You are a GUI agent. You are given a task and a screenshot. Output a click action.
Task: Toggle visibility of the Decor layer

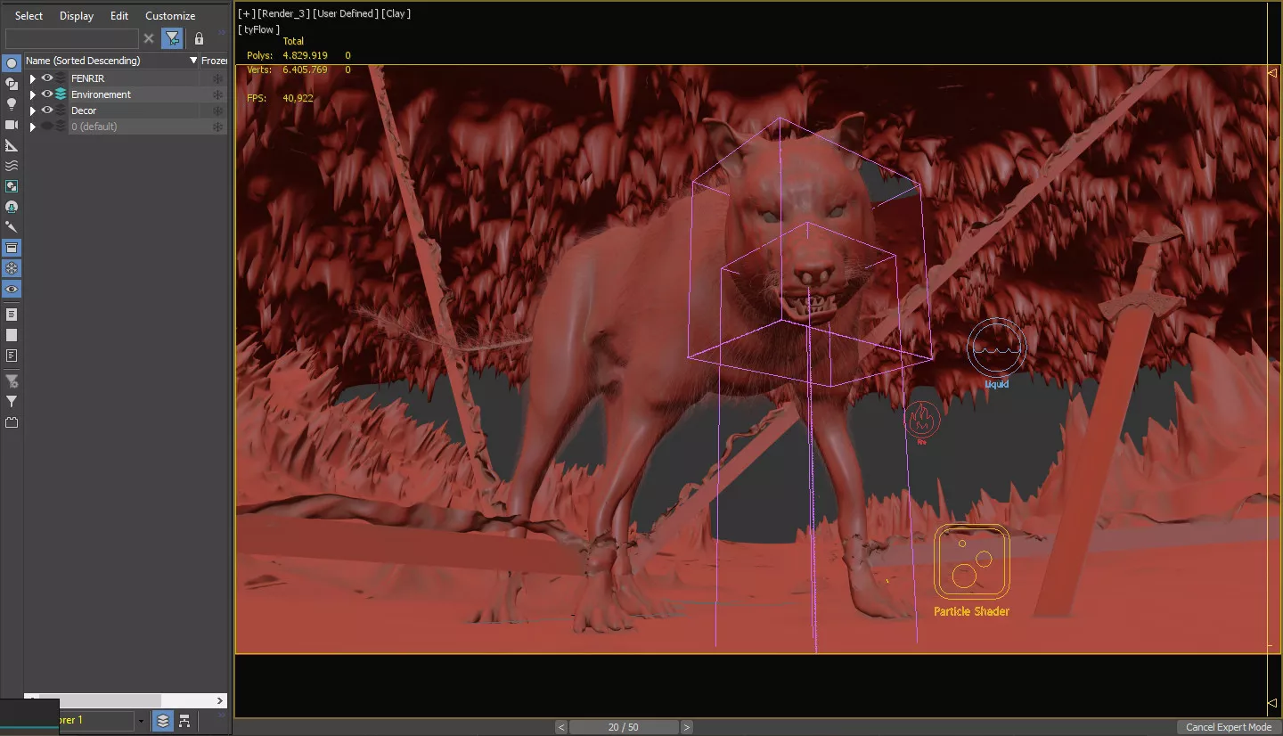point(47,110)
